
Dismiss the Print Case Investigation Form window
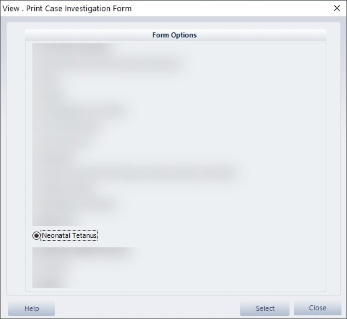click(x=337, y=8)
